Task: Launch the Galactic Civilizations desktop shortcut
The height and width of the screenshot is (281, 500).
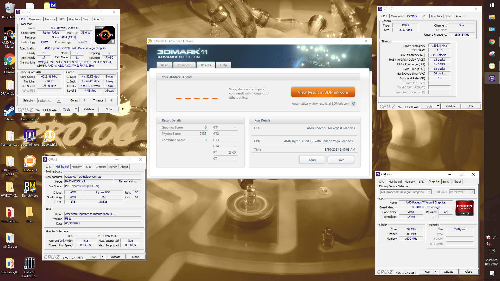Action: [30, 267]
